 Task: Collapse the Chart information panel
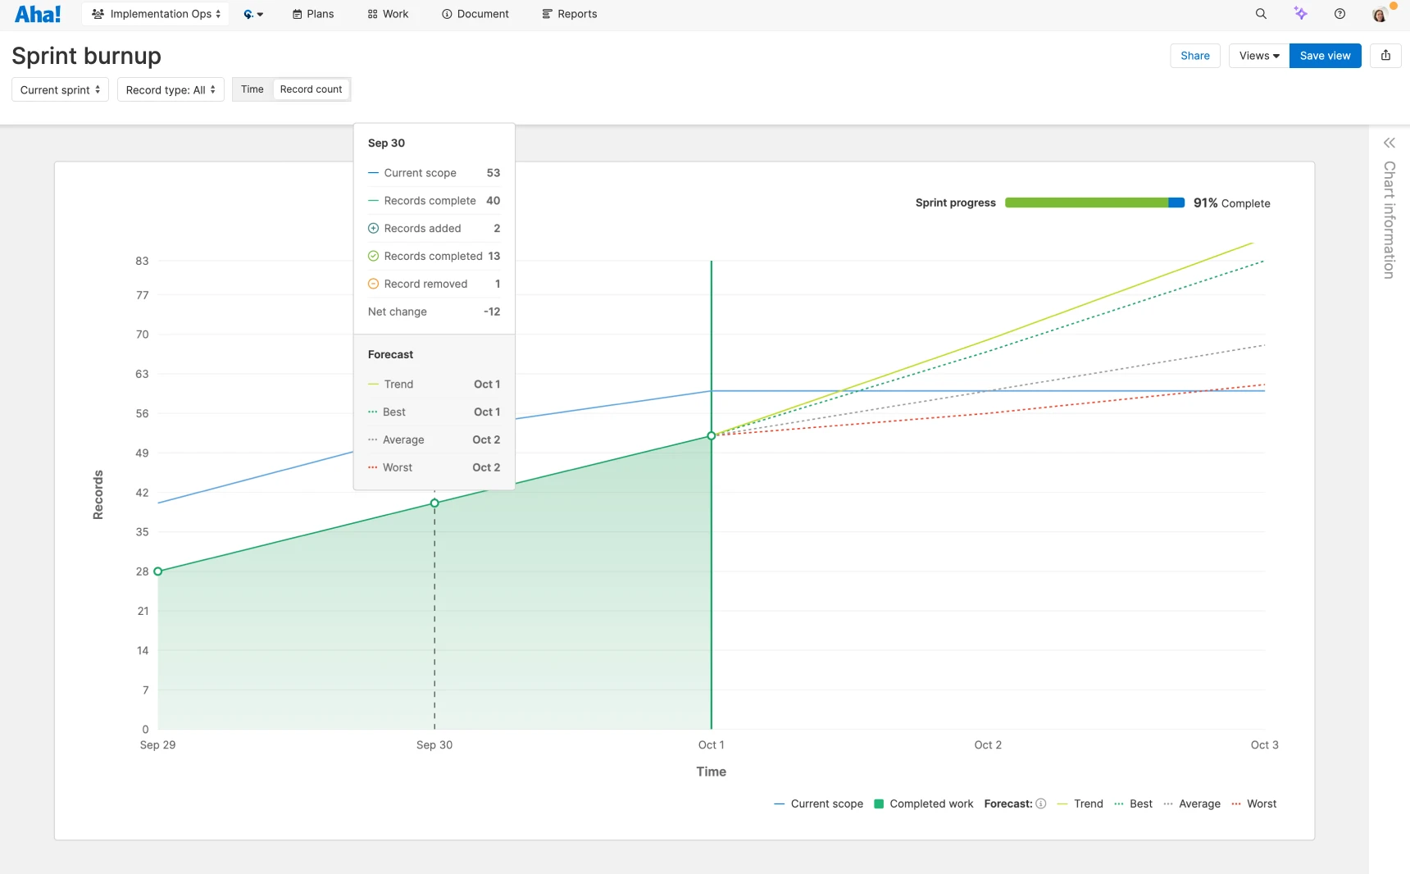(1390, 143)
